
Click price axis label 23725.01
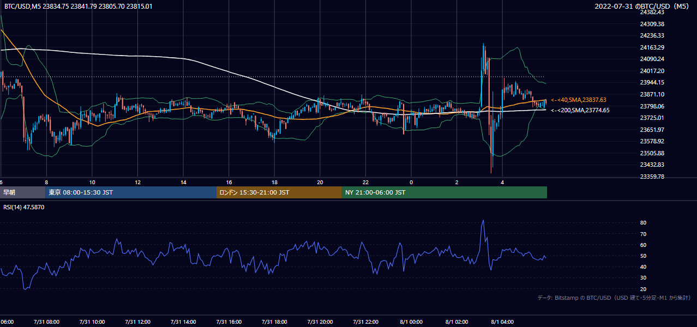click(652, 118)
